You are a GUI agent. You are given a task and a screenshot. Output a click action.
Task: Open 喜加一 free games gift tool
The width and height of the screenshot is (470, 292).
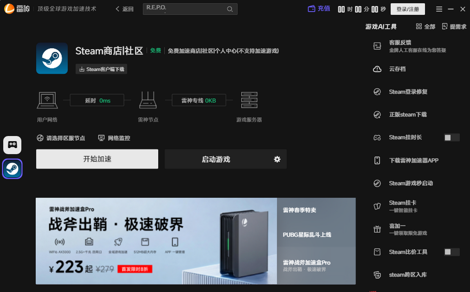[397, 226]
